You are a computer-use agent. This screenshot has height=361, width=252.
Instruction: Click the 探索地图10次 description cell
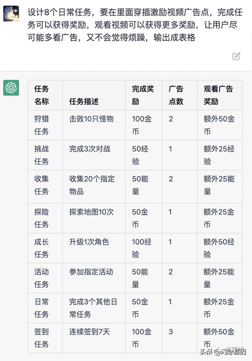91,212
